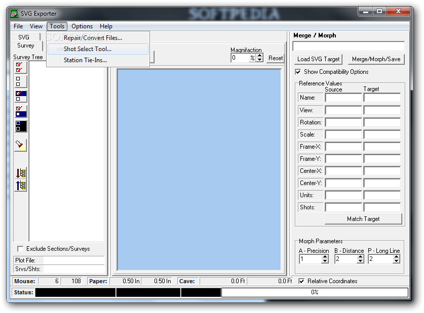Click the Merge / Morph file path field
Image resolution: width=424 pixels, height=313 pixels.
(349, 46)
